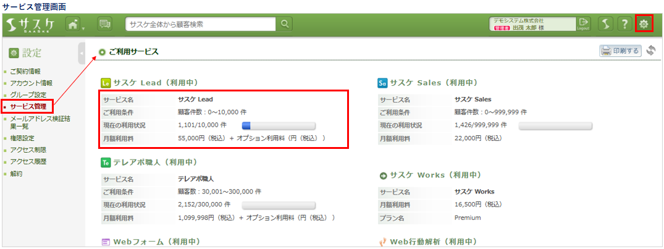This screenshot has height=249, width=664.
Task: Open the question mark help icon
Action: [624, 24]
